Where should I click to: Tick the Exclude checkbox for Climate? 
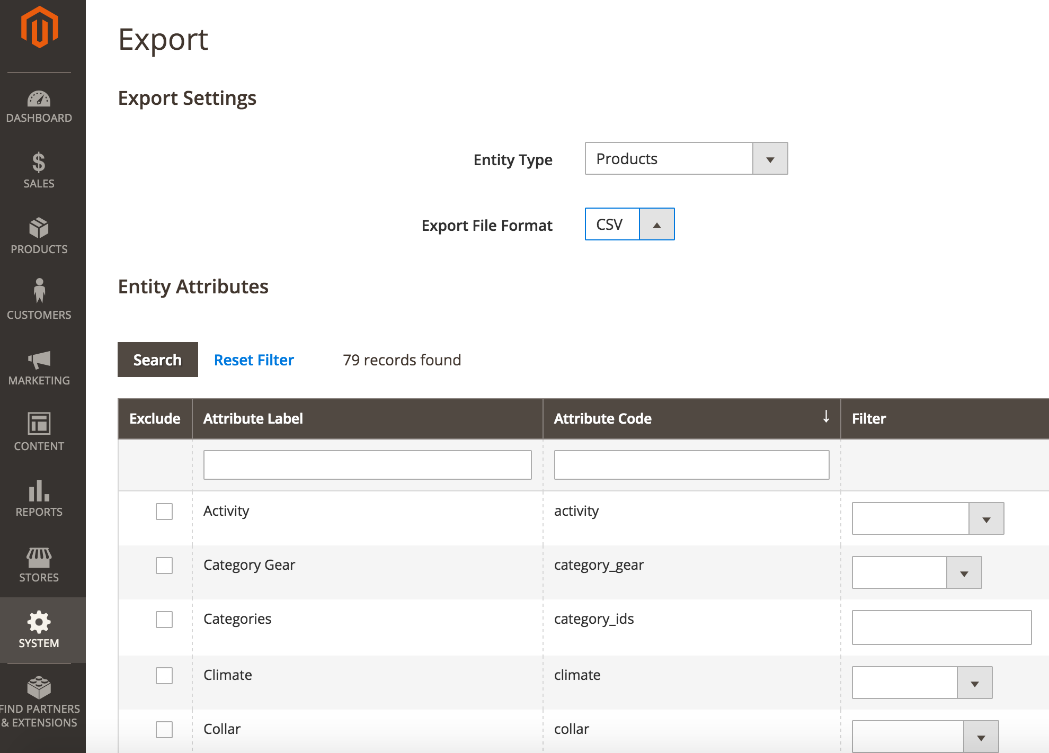(164, 676)
